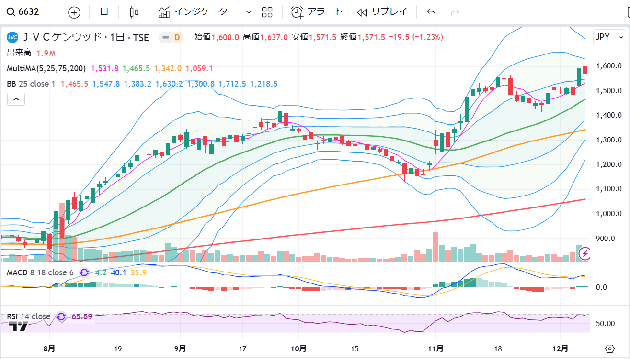
Task: Click the 10月 date axis label
Action: tap(298, 349)
